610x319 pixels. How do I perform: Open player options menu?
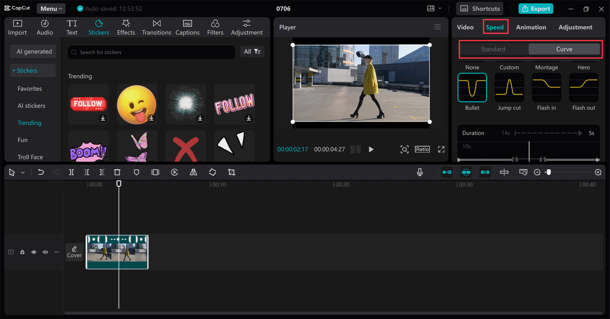pos(437,27)
